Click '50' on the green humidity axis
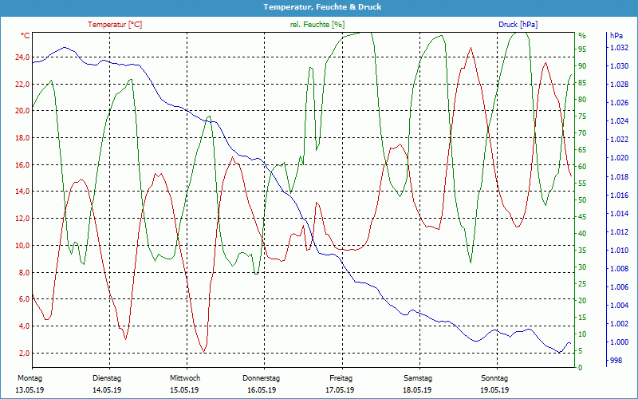 click(582, 200)
